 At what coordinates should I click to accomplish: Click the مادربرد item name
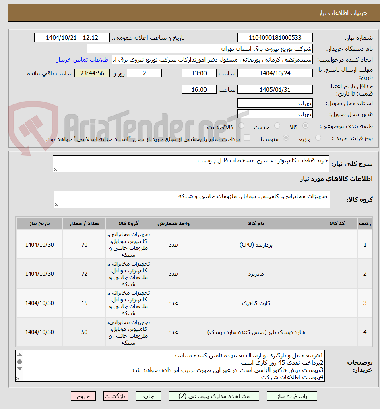pos(256,274)
